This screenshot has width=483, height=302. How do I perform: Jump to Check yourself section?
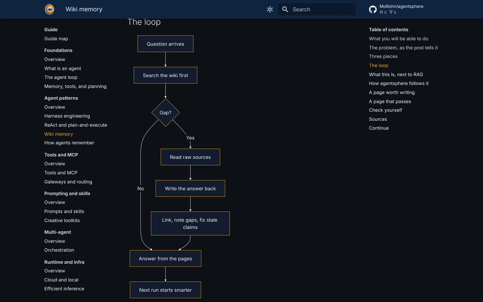tap(385, 110)
